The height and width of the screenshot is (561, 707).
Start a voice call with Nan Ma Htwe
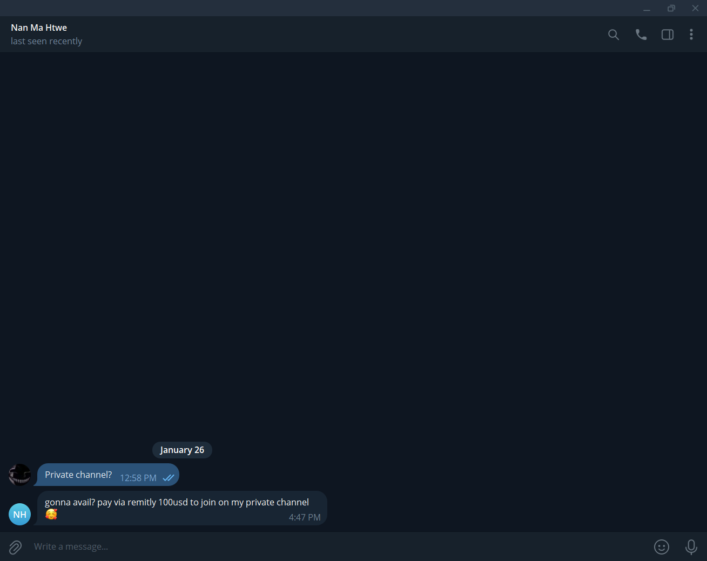pos(641,35)
